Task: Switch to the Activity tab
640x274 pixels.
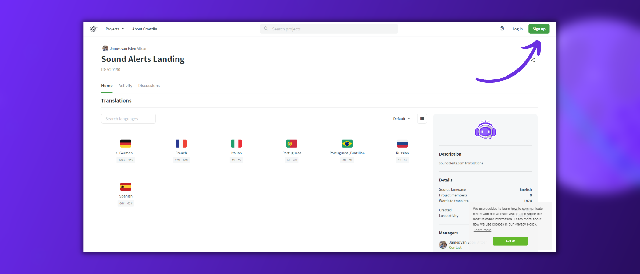Action: (125, 86)
